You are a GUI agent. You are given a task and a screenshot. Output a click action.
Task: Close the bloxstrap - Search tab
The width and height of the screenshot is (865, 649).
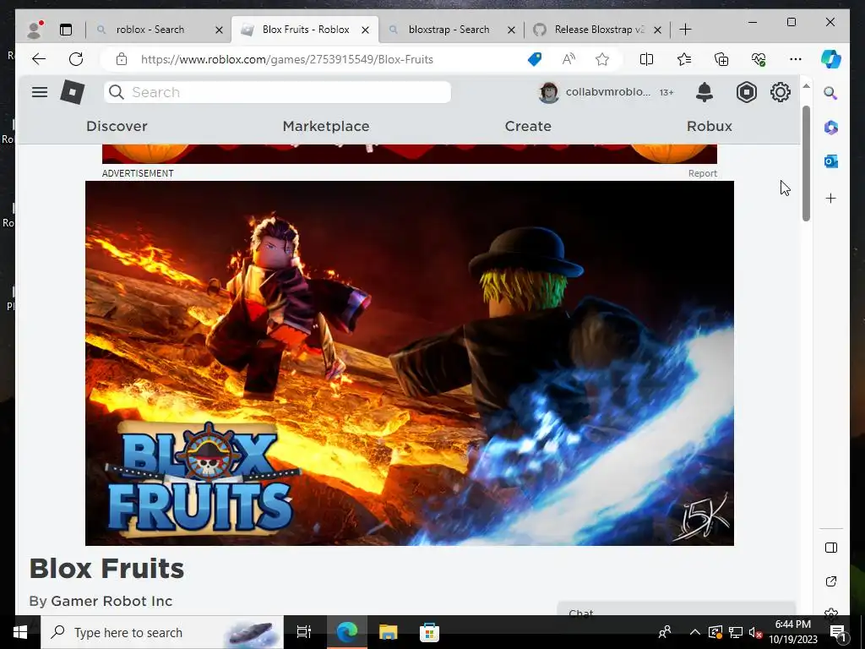[x=511, y=30]
